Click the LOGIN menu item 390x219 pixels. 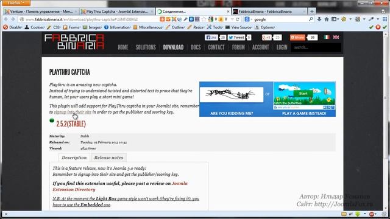[282, 47]
